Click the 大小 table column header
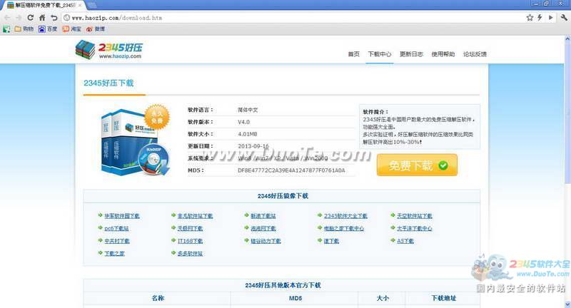This screenshot has height=308, width=571. pyautogui.click(x=383, y=298)
